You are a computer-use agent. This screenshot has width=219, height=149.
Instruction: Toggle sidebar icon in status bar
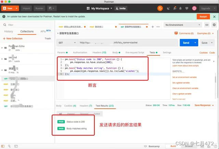tap(3, 146)
